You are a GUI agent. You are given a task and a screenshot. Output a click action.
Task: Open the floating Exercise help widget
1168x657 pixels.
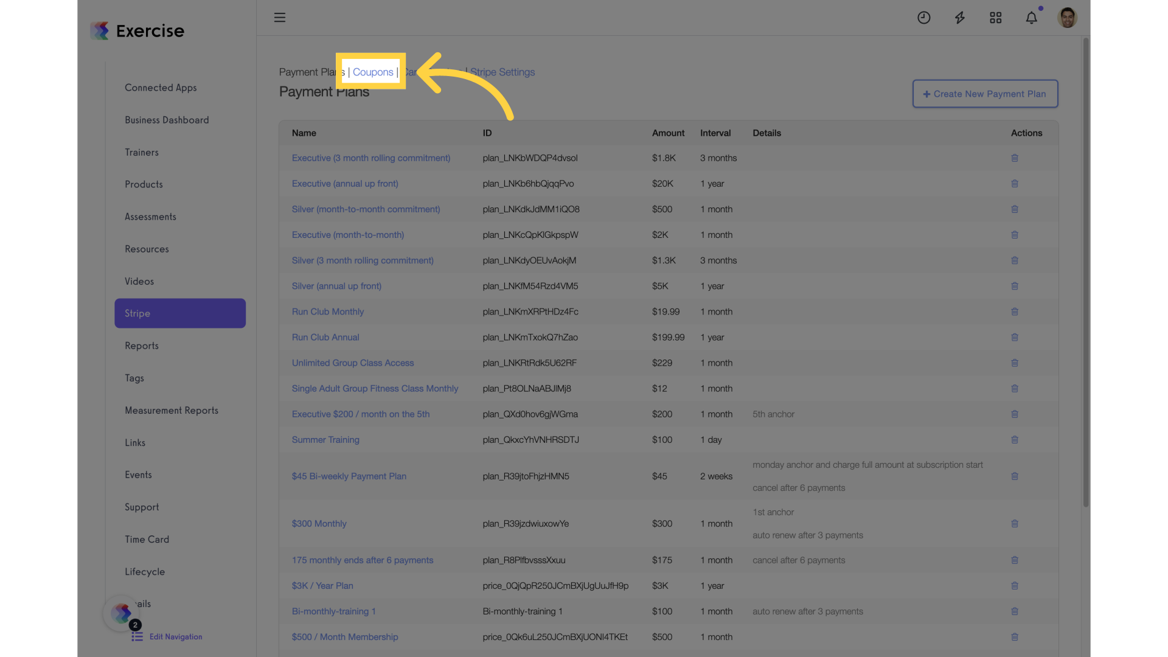coord(122,613)
